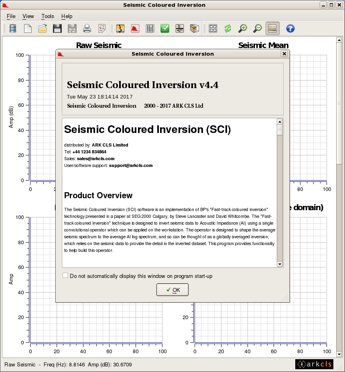Click the four-panel grid layout icon

point(213,28)
